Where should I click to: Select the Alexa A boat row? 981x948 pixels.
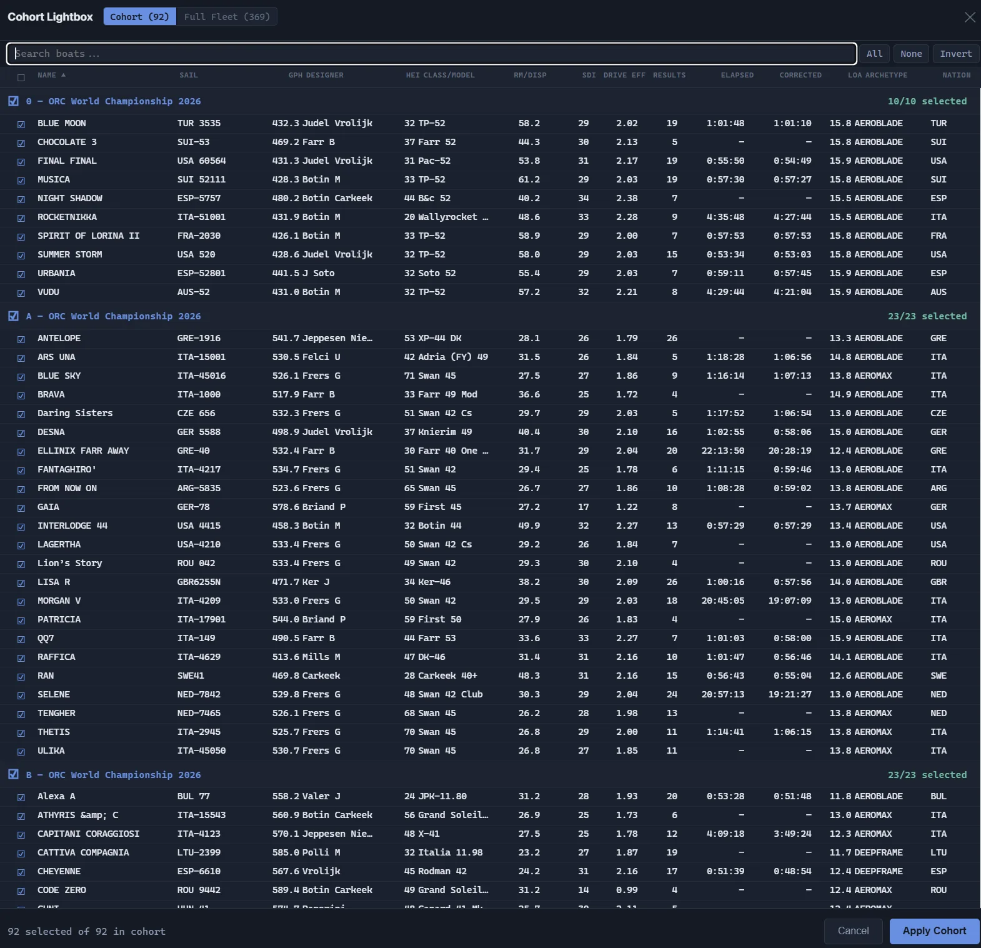point(490,796)
